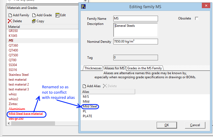Click the Add Family icon
Image resolution: width=213 pixels, height=137 pixels.
click(10, 15)
